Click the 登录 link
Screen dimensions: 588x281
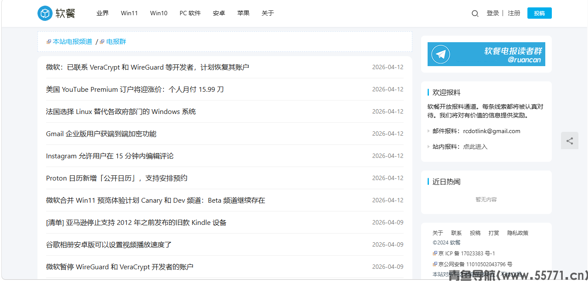pyautogui.click(x=493, y=13)
